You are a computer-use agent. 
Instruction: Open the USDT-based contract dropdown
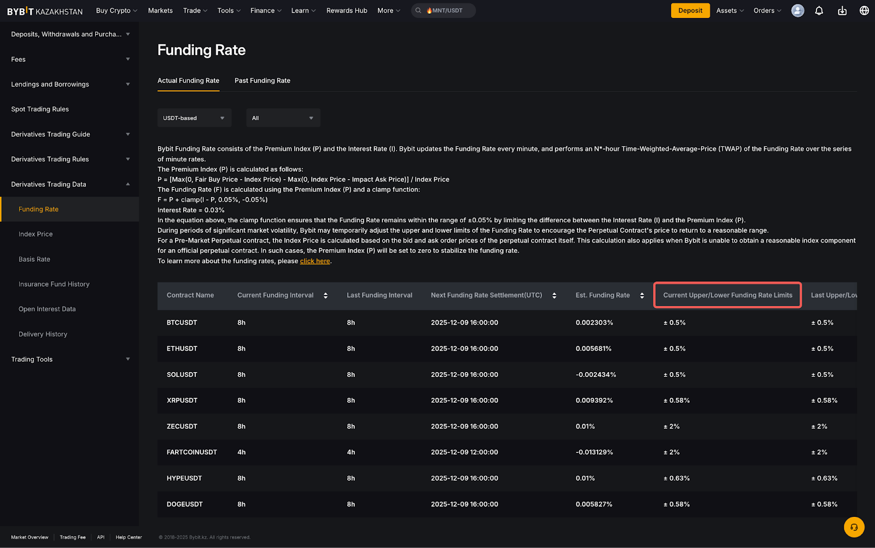tap(194, 118)
